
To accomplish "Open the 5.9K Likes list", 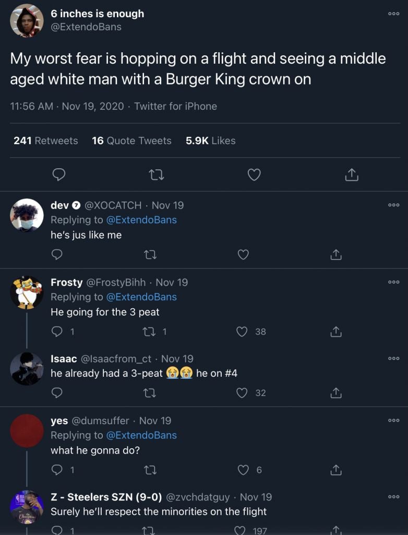I will 210,141.
